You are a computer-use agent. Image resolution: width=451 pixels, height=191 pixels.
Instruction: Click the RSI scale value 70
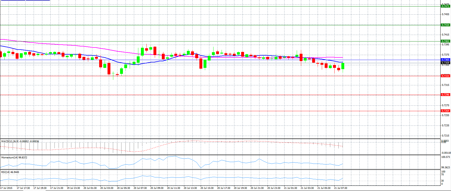pos(442,175)
